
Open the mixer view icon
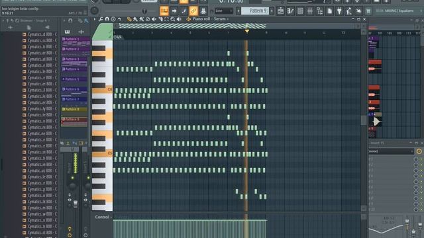point(310,11)
